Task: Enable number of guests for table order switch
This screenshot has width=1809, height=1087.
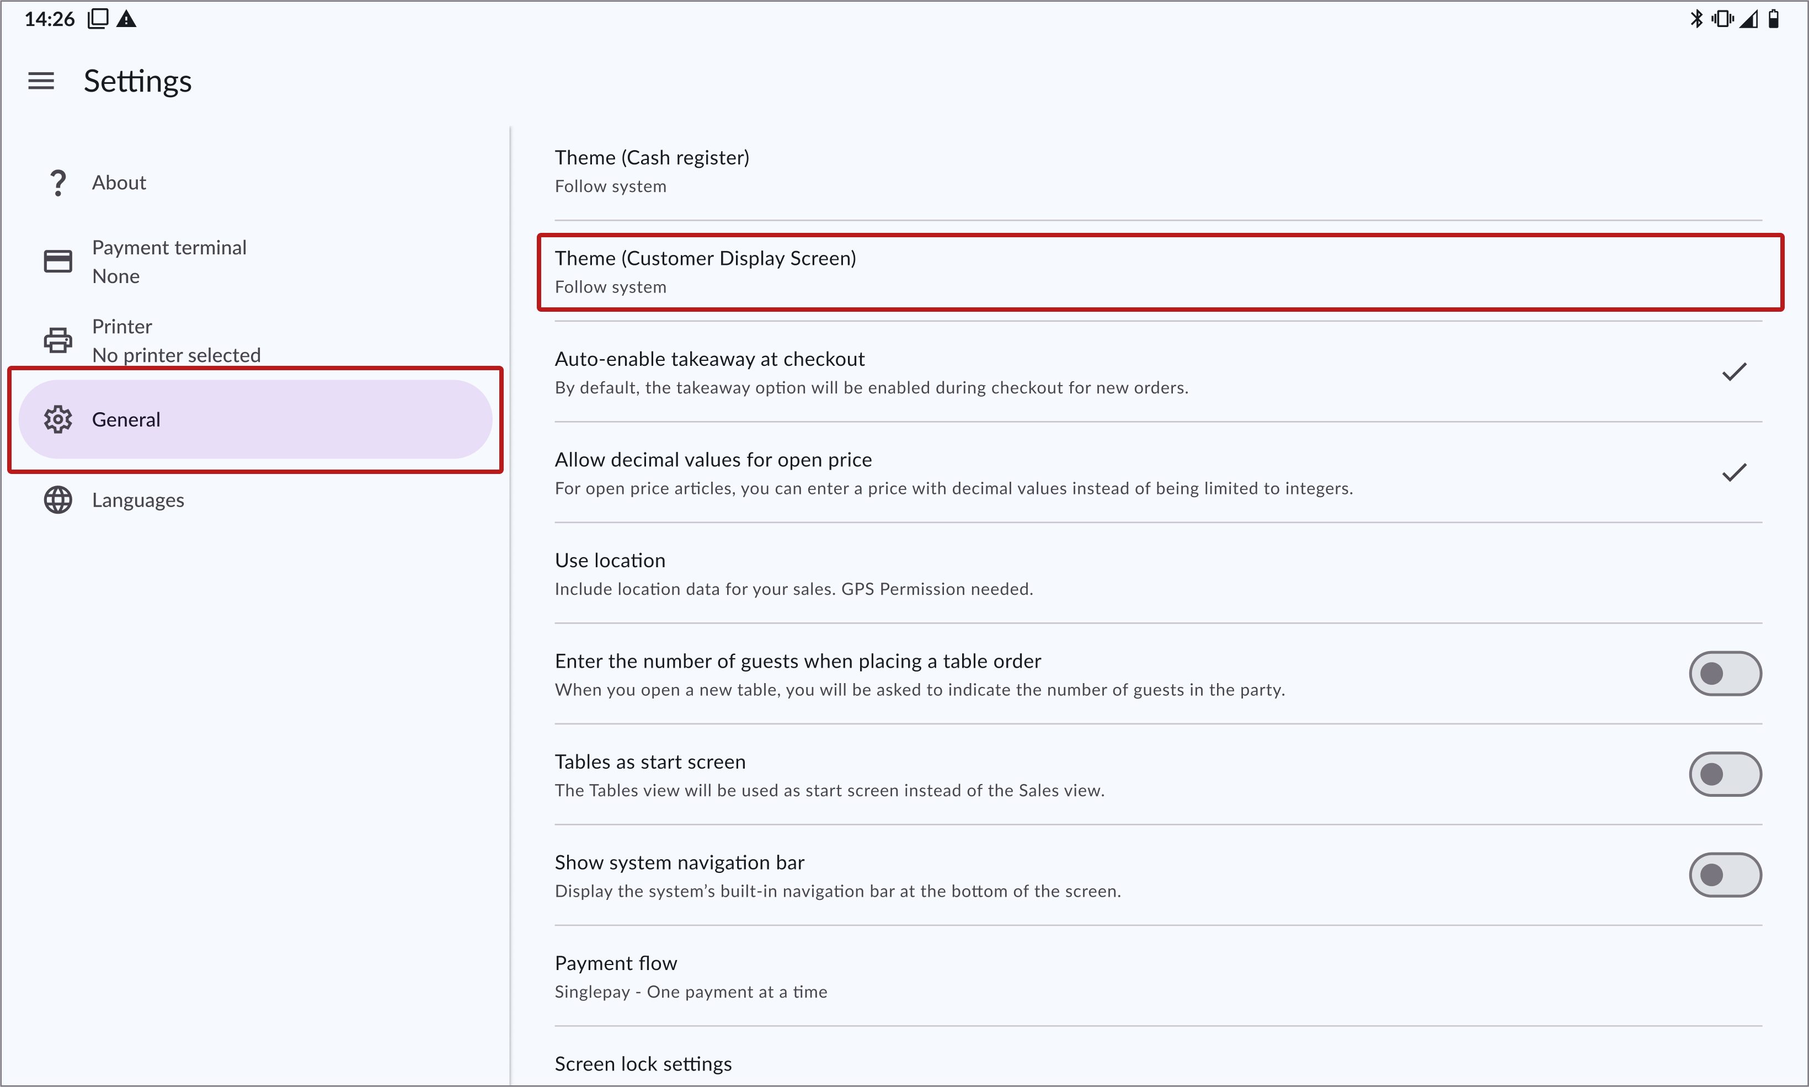Action: [x=1726, y=674]
